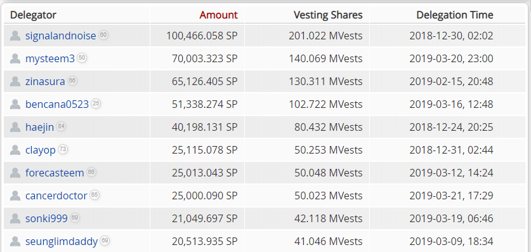Click the avatar icon next to zinasura

pos(15,81)
